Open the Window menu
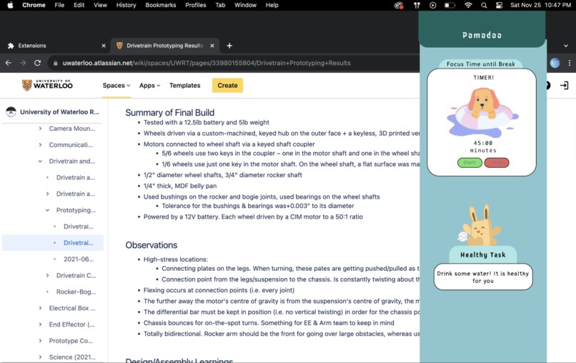Viewport: 576px width, 363px height. 245,5
